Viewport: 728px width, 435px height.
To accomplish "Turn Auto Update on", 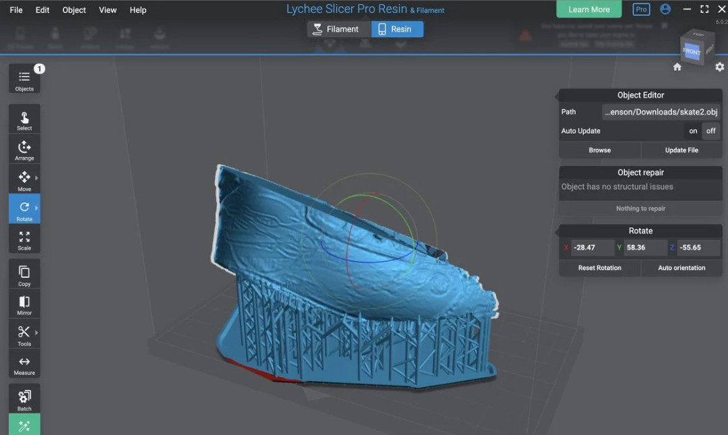I will point(693,131).
